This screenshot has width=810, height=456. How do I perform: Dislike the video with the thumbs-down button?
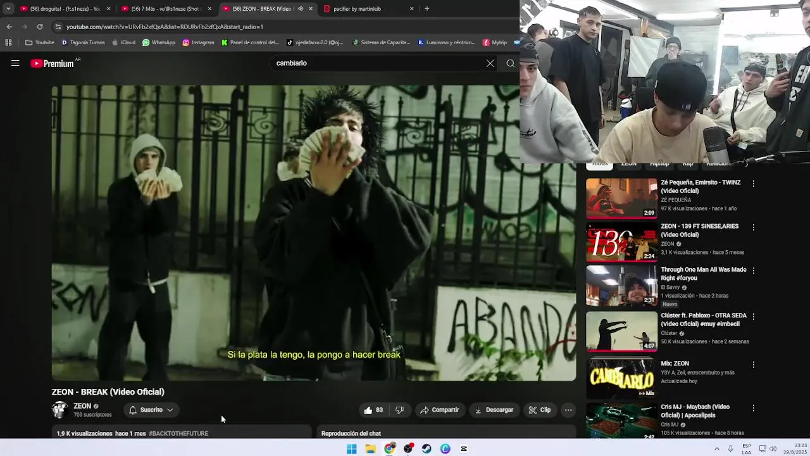(x=399, y=410)
